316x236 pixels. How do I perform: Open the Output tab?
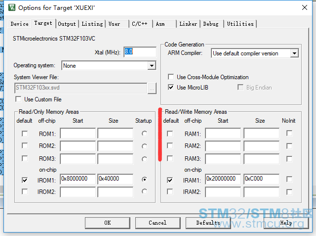pos(67,24)
